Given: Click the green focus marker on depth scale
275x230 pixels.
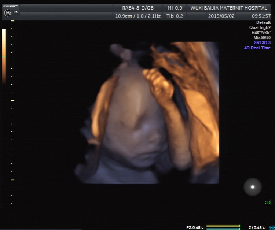Looking at the screenshot, I should point(4,56).
